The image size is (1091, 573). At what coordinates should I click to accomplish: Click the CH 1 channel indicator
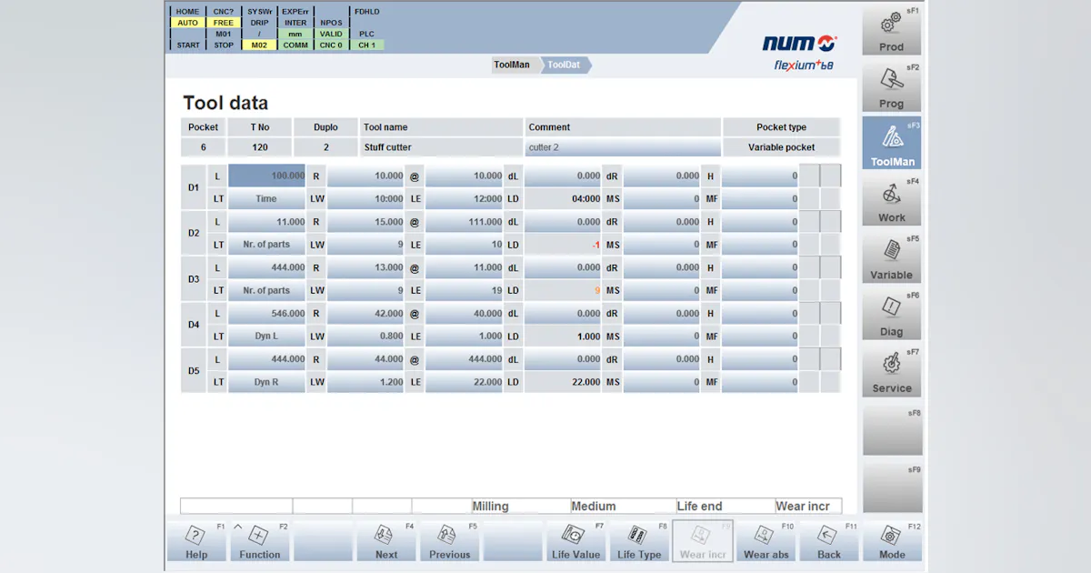[x=366, y=45]
